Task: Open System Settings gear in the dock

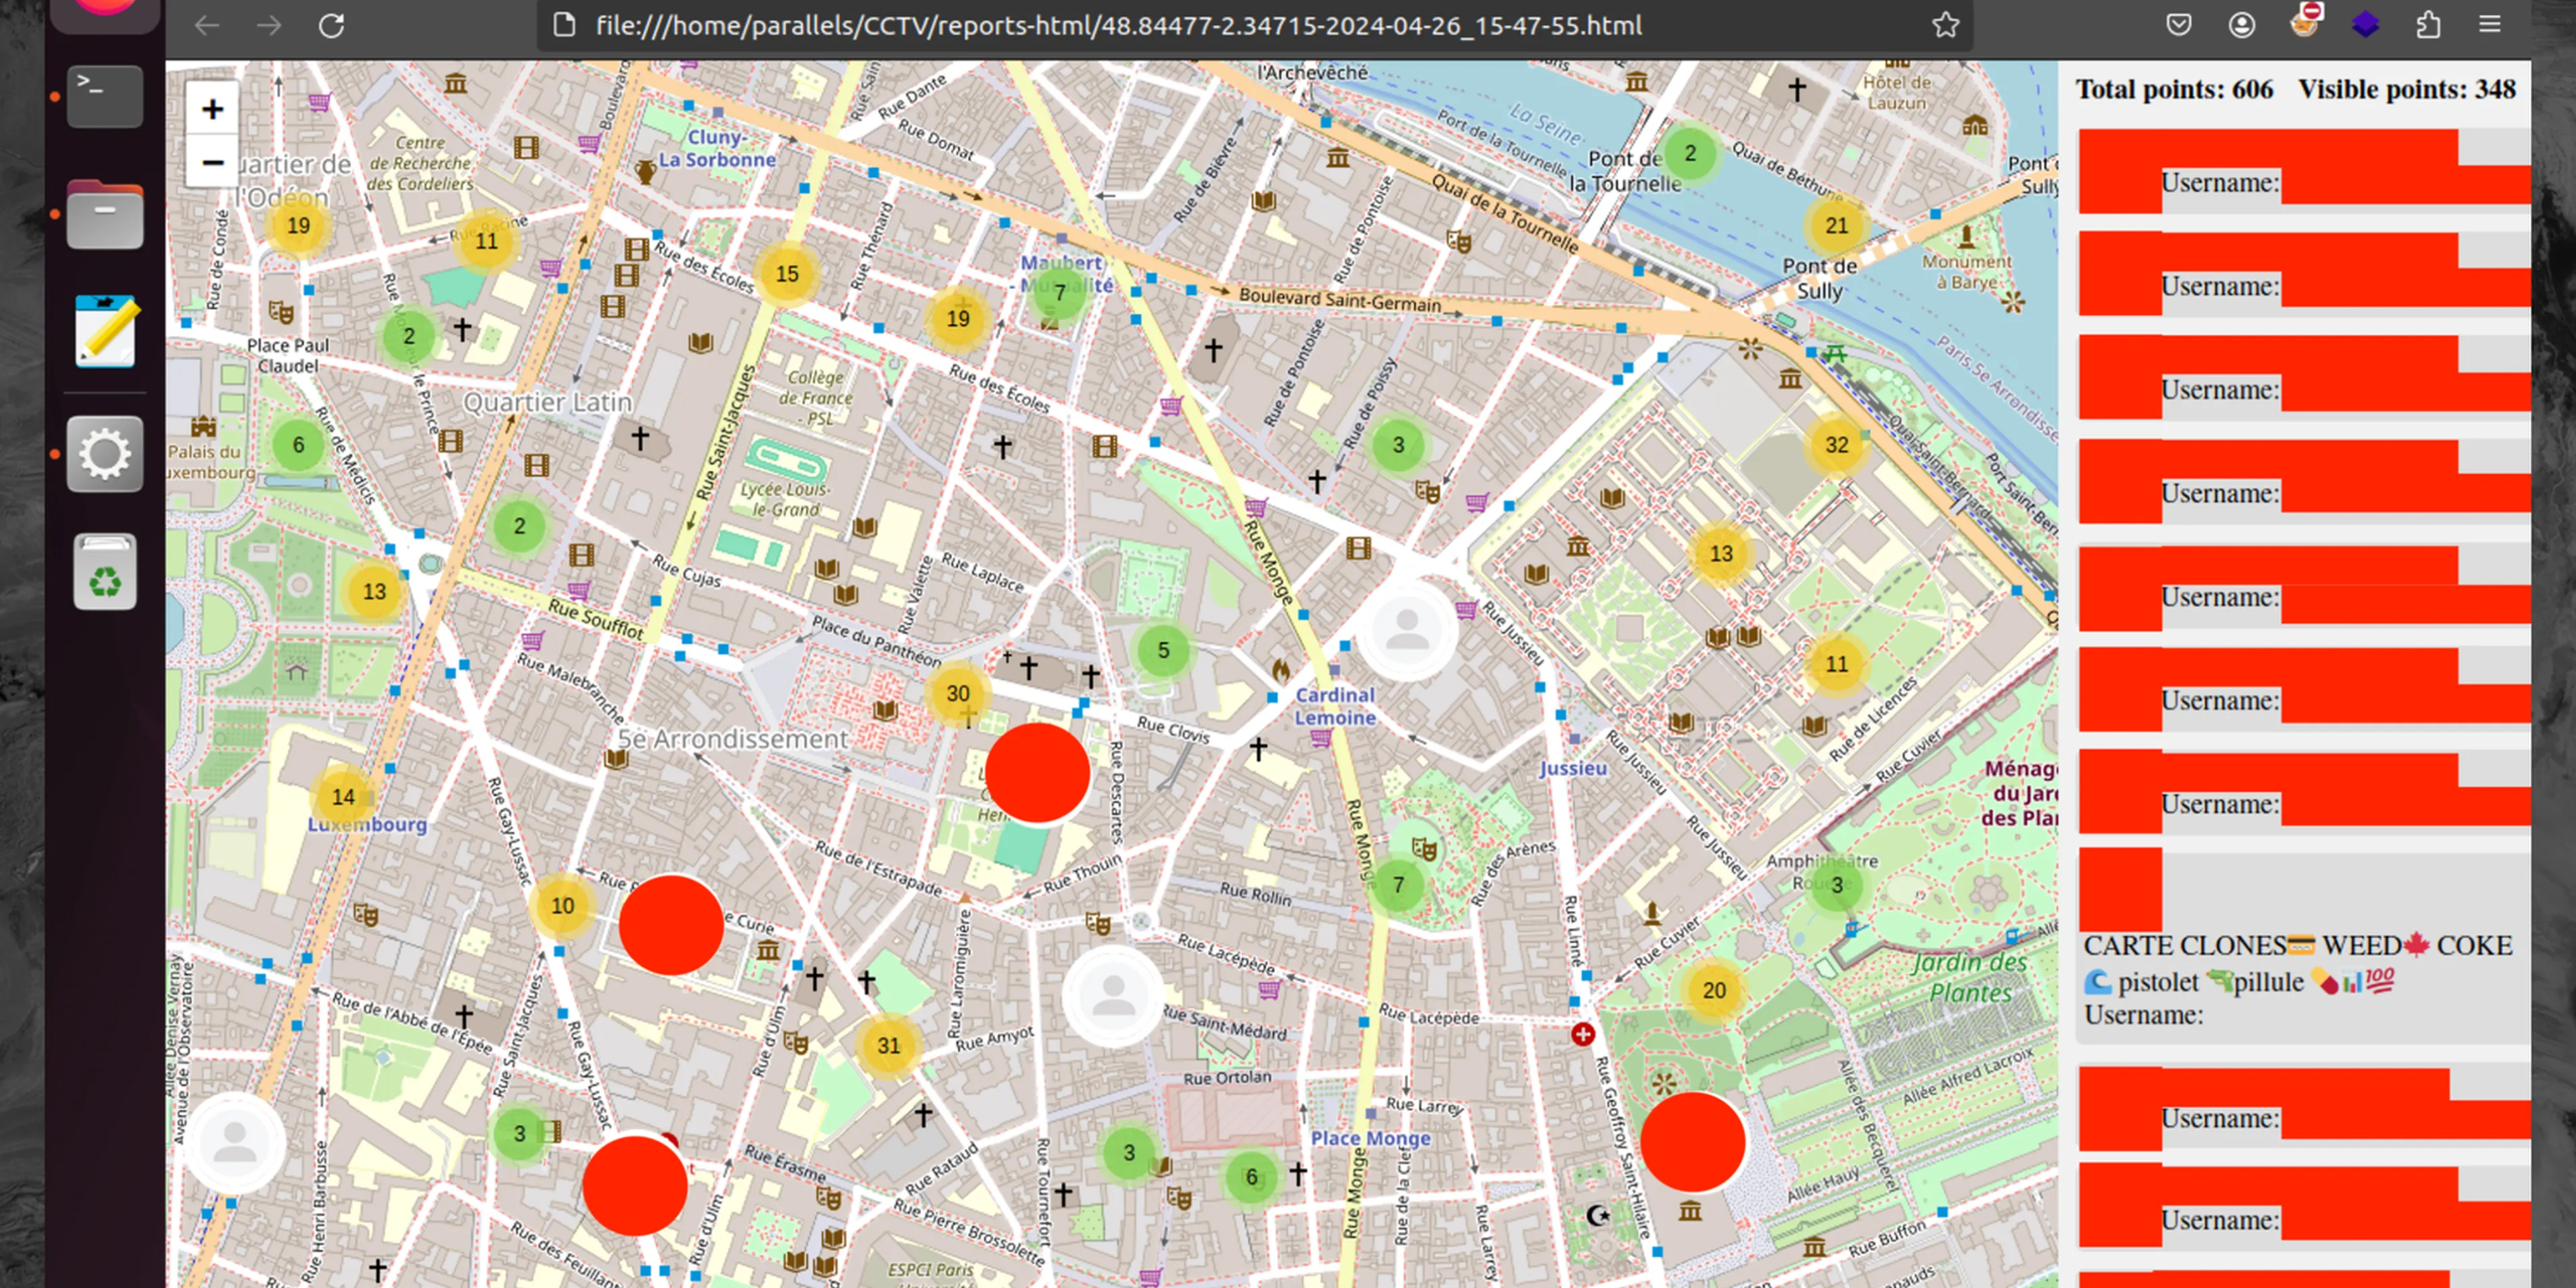Action: [105, 454]
